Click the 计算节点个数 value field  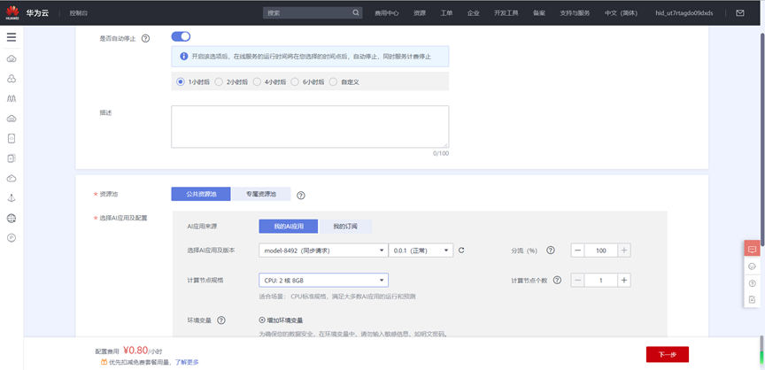pyautogui.click(x=600, y=281)
